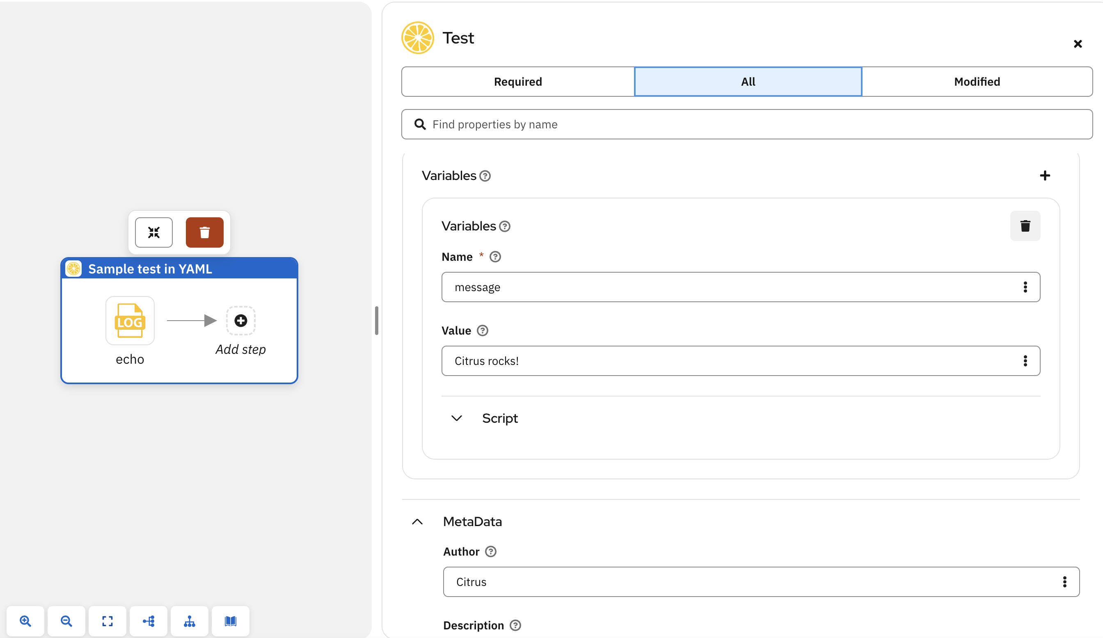
Task: Expand the Script section
Action: (457, 418)
